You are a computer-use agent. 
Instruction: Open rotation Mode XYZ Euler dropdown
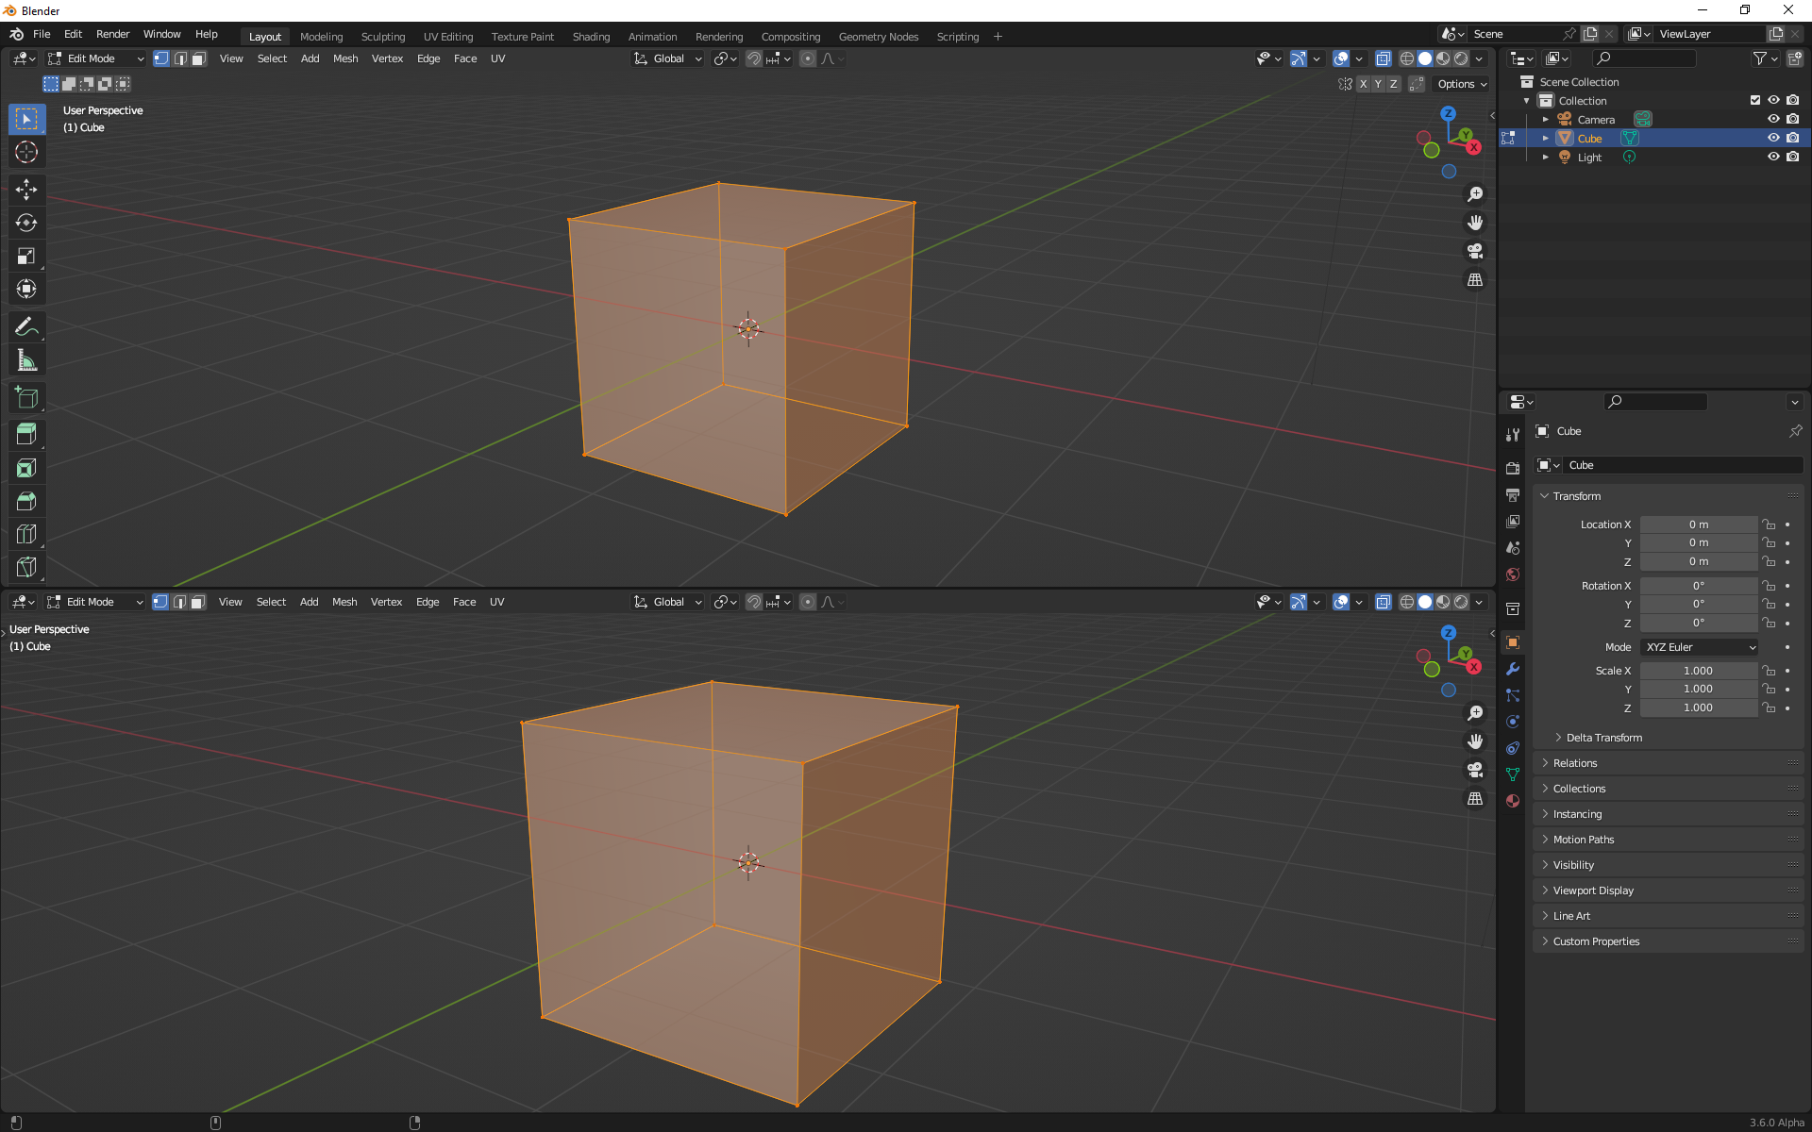click(1700, 647)
